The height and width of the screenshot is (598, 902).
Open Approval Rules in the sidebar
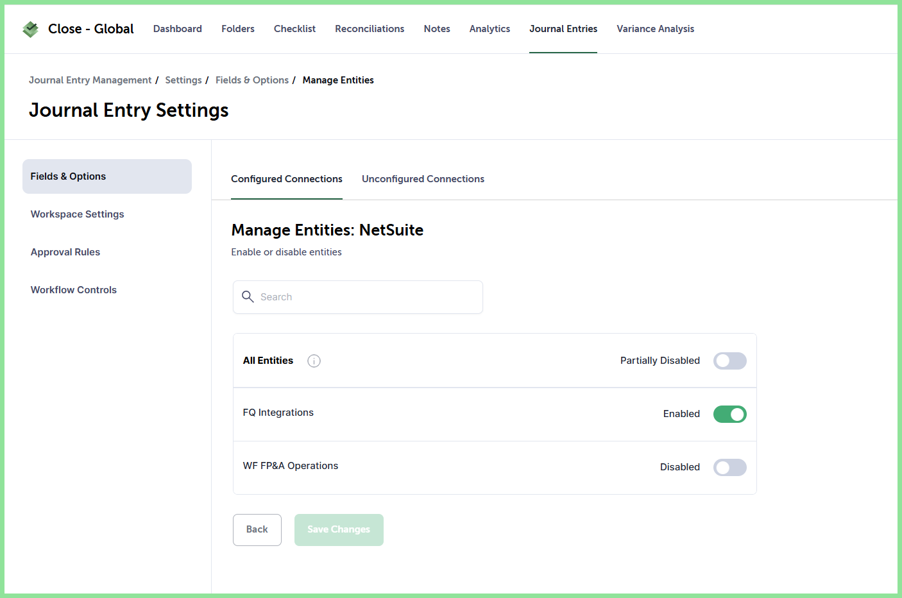[x=65, y=252]
